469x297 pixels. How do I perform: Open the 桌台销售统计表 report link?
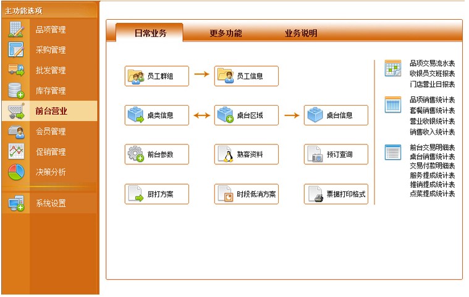(x=432, y=157)
